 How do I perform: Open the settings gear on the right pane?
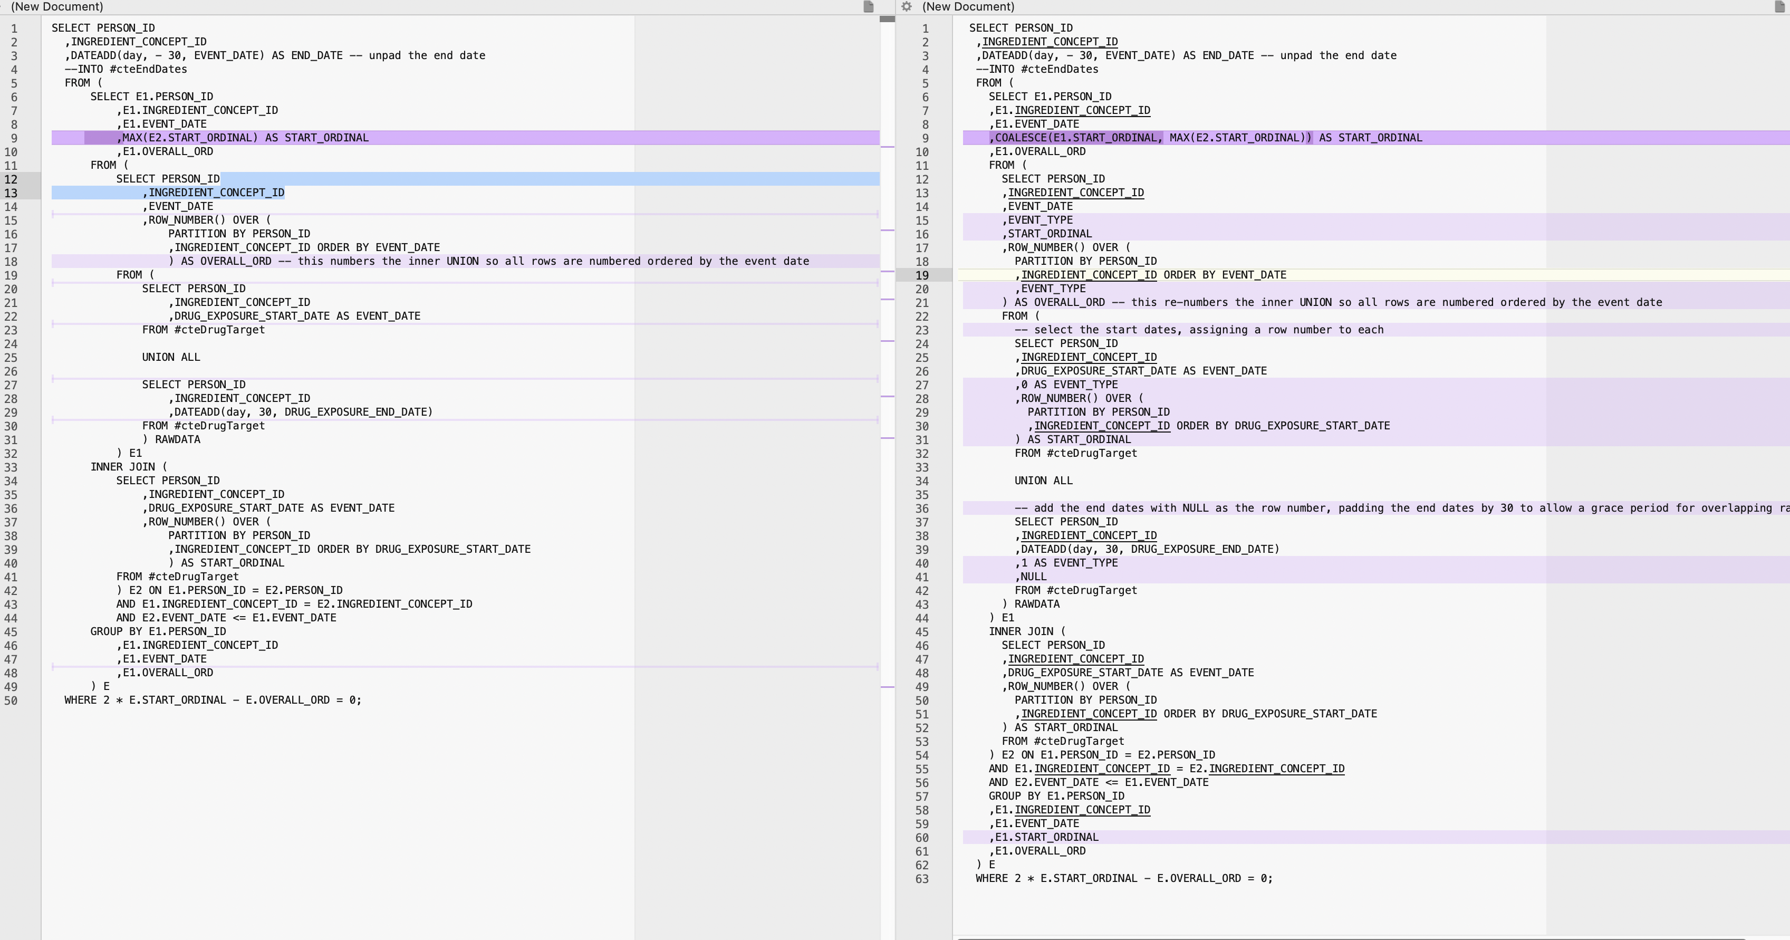(x=907, y=6)
